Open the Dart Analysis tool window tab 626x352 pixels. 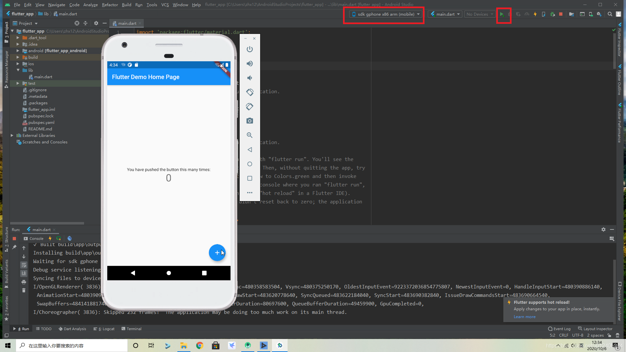click(72, 329)
